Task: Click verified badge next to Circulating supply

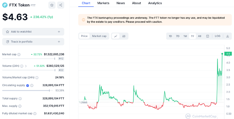Action: [28, 85]
